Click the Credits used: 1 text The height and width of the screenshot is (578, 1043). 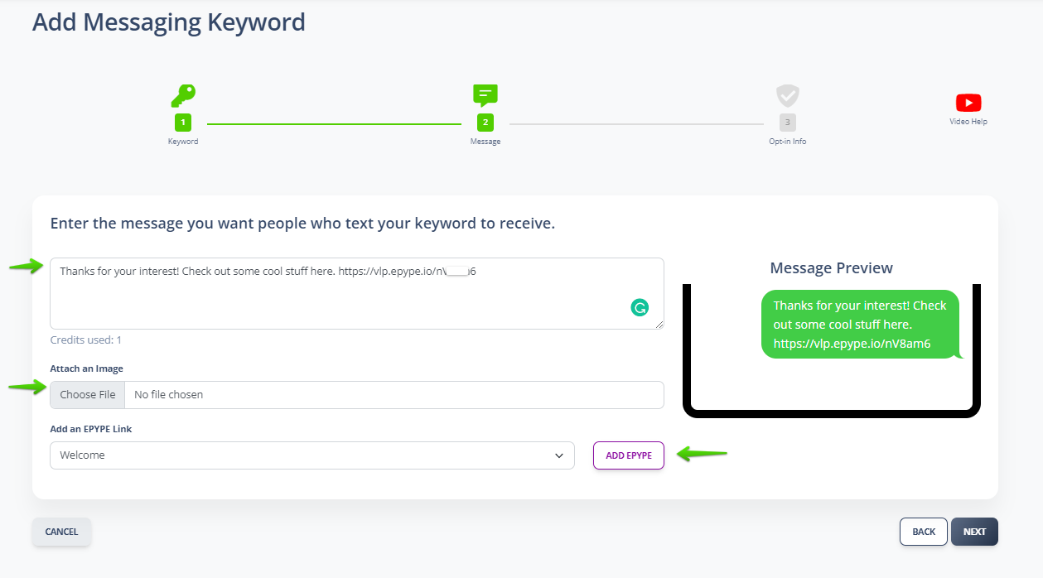[86, 340]
